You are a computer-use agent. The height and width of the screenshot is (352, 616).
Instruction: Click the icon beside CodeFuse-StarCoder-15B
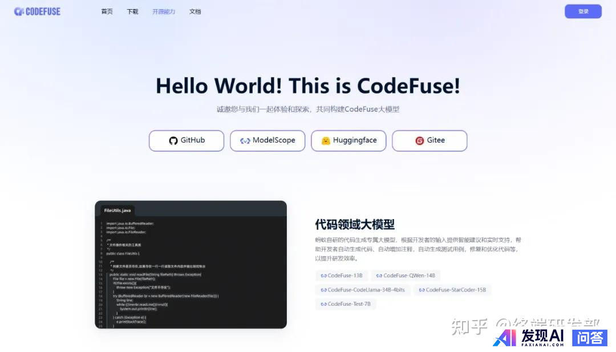point(422,290)
